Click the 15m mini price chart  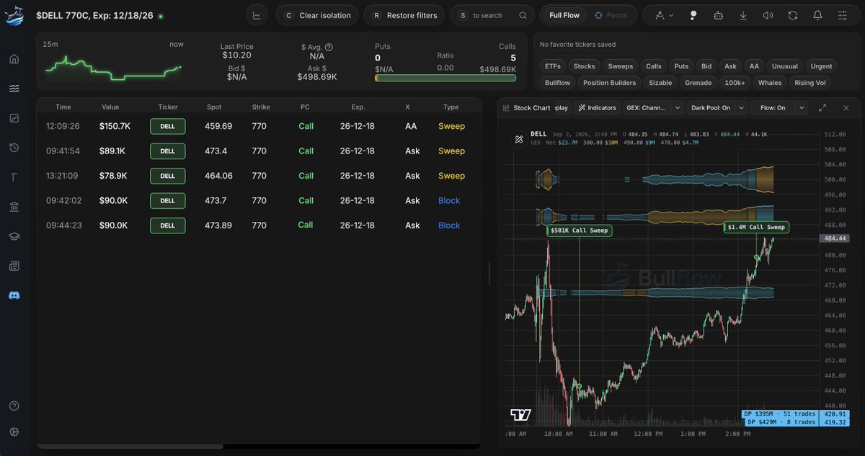pyautogui.click(x=114, y=68)
